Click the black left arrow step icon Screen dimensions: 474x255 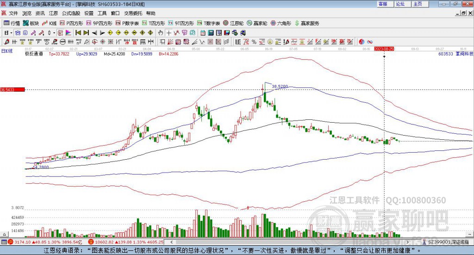(x=94, y=33)
